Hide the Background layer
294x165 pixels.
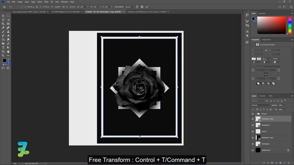(x=253, y=150)
